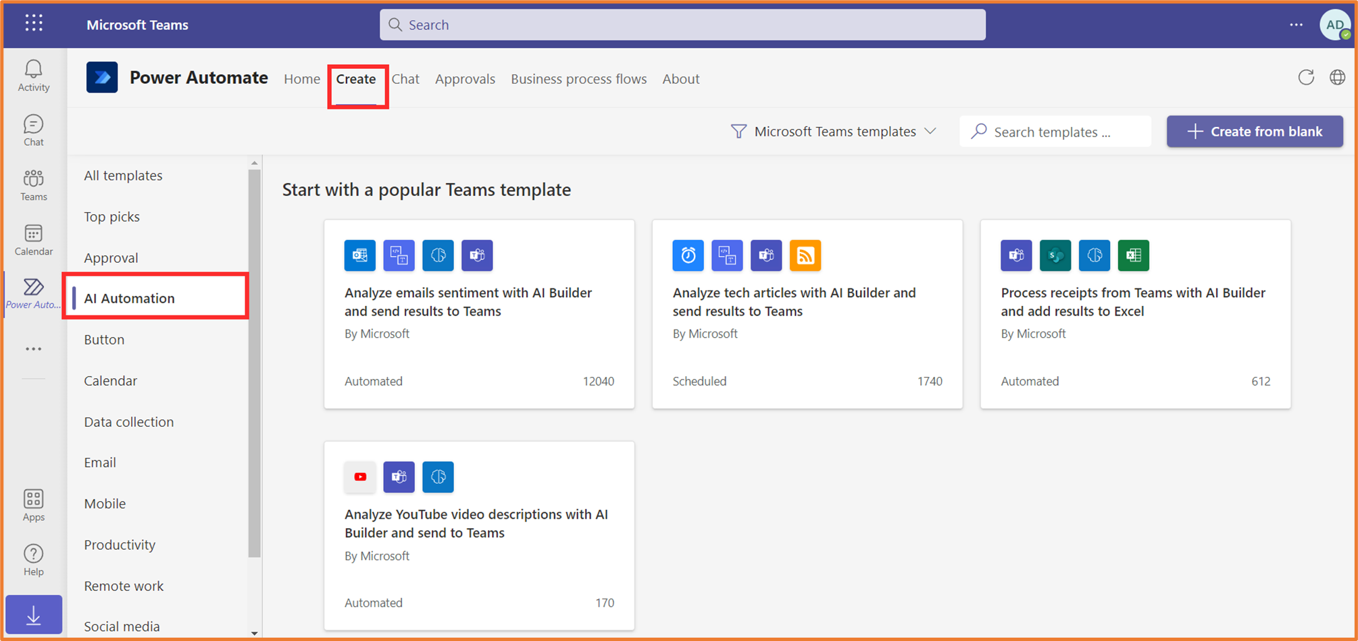Click the Recurrence clock icon on the tech articles template
Viewport: 1358px width, 641px height.
[687, 255]
